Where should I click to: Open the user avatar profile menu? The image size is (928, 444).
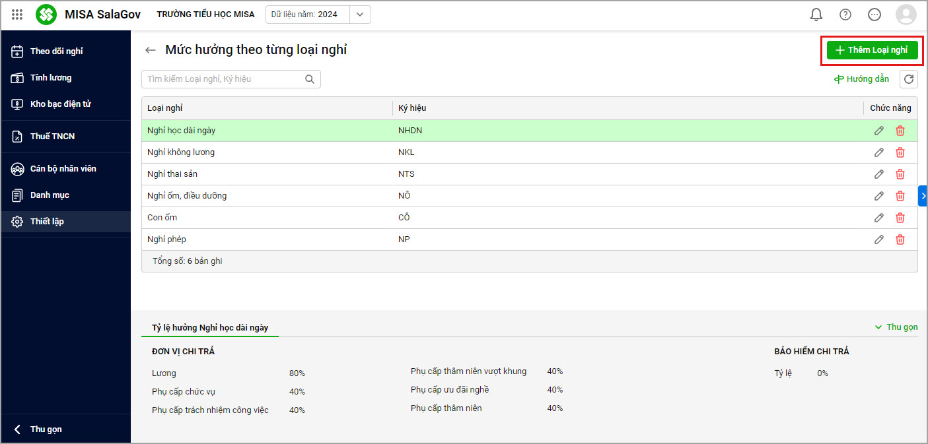(906, 15)
